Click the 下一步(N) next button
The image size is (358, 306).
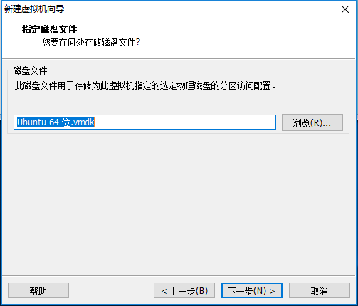click(x=252, y=290)
